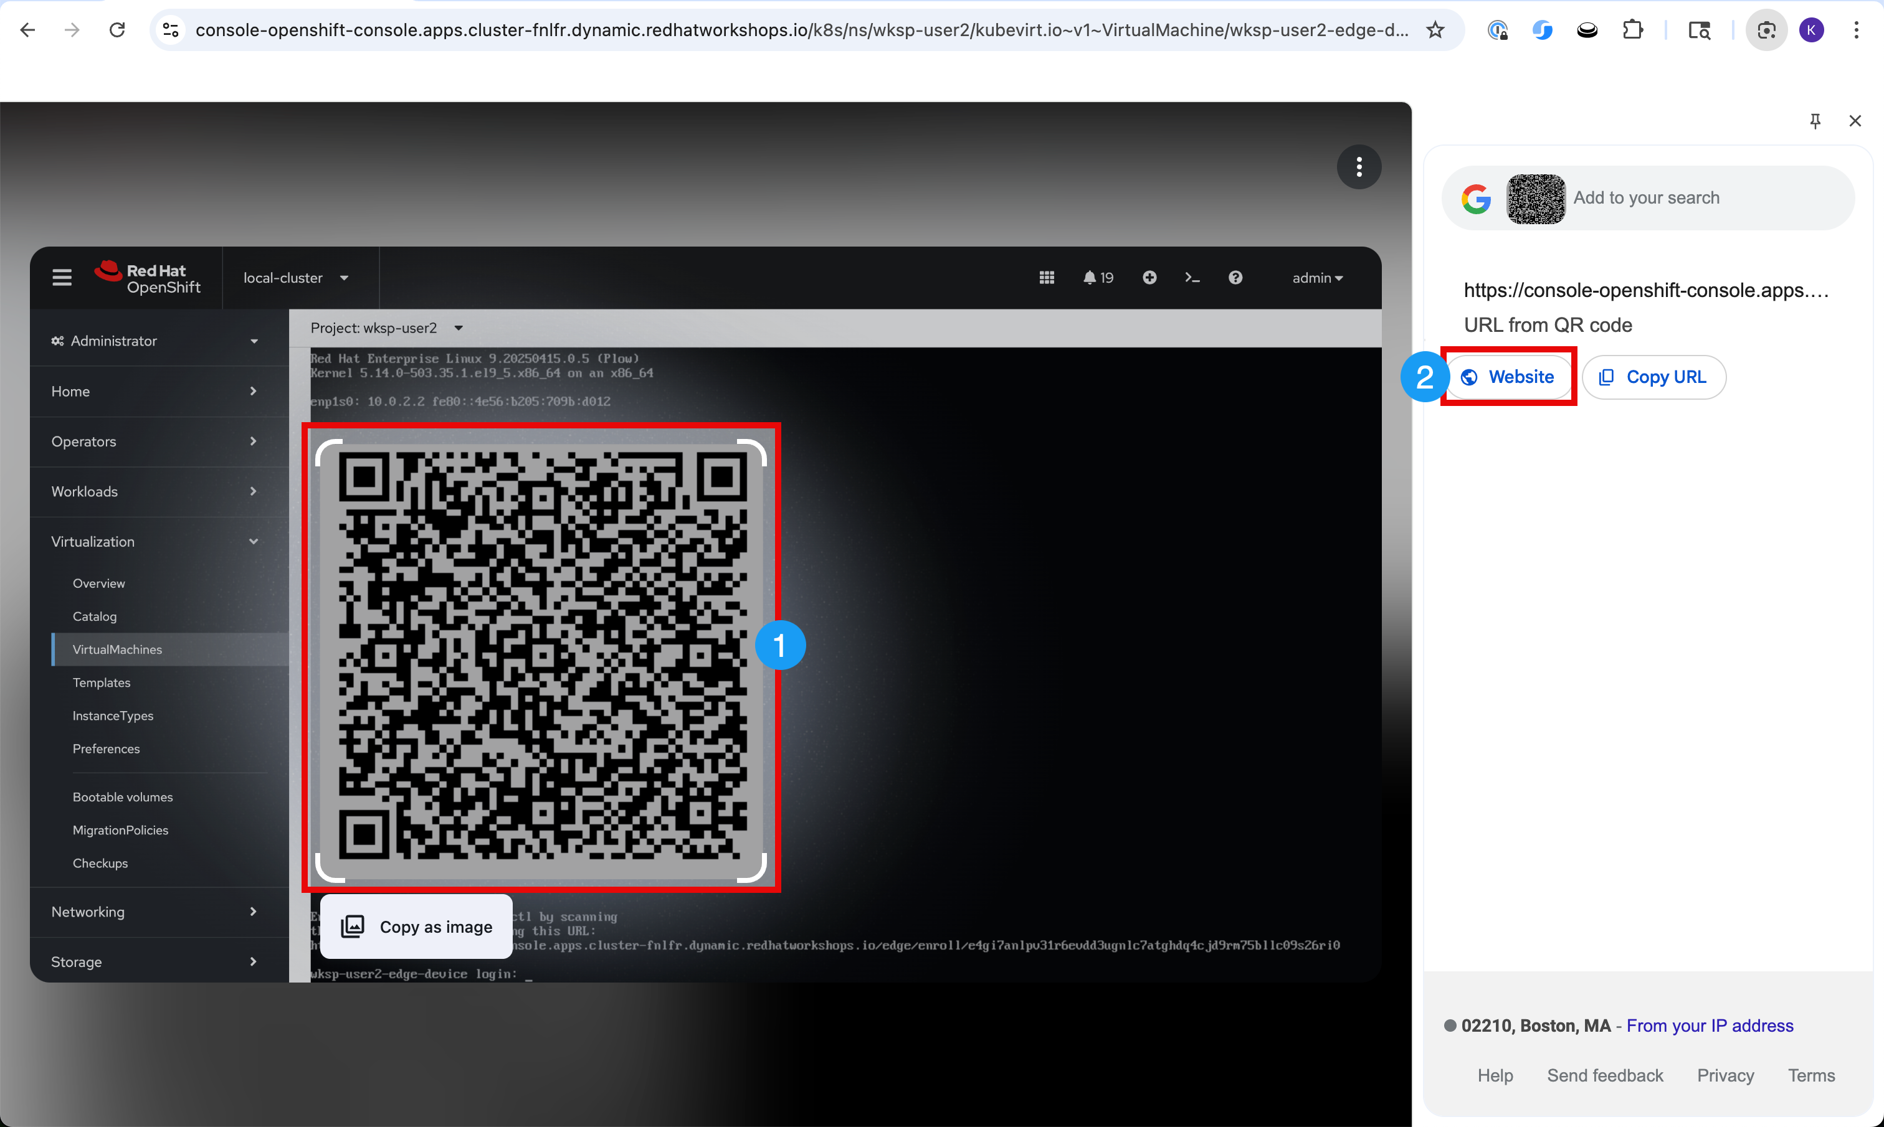The width and height of the screenshot is (1884, 1127).
Task: Click the Google G logo
Action: pos(1476,199)
